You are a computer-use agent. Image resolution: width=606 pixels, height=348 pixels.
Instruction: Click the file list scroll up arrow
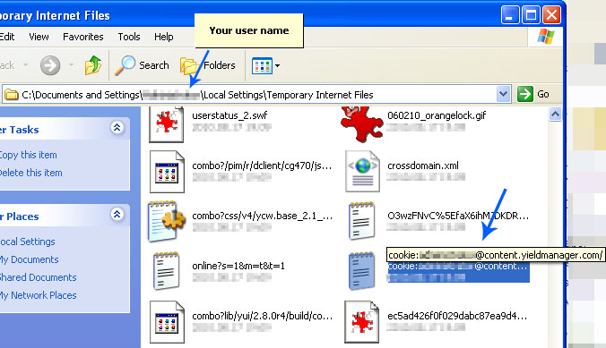[556, 115]
